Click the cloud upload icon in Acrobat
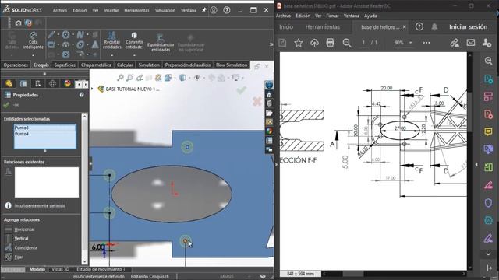 [314, 43]
